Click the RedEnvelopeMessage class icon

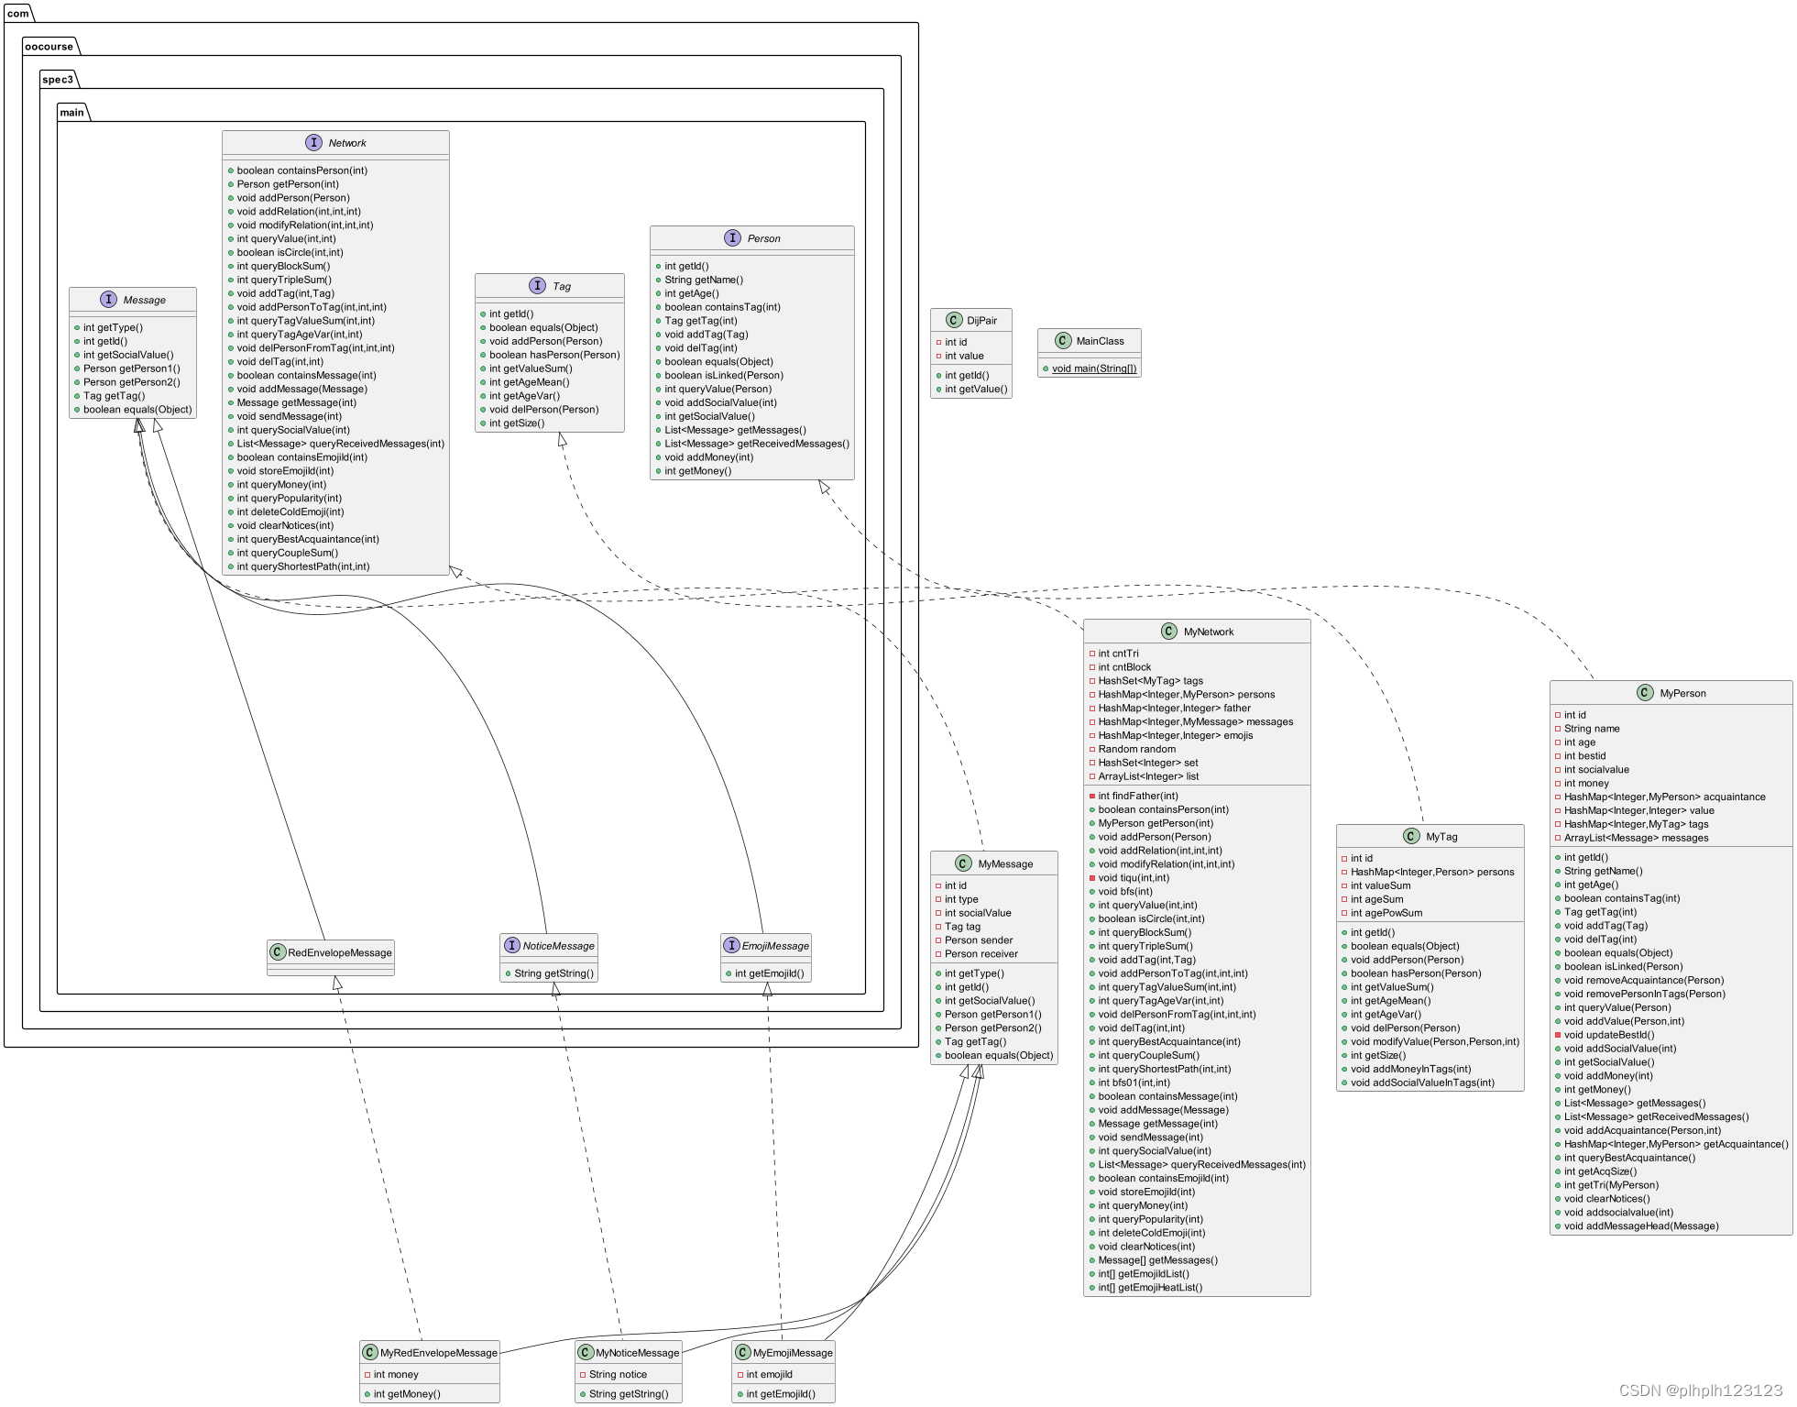coord(278,951)
